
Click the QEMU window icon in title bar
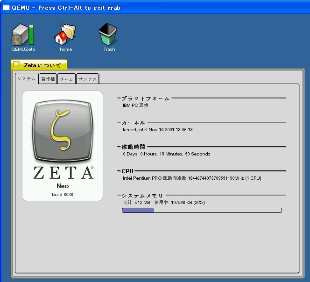pyautogui.click(x=6, y=7)
